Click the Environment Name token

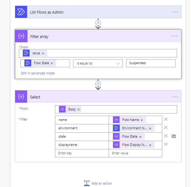coord(134,128)
